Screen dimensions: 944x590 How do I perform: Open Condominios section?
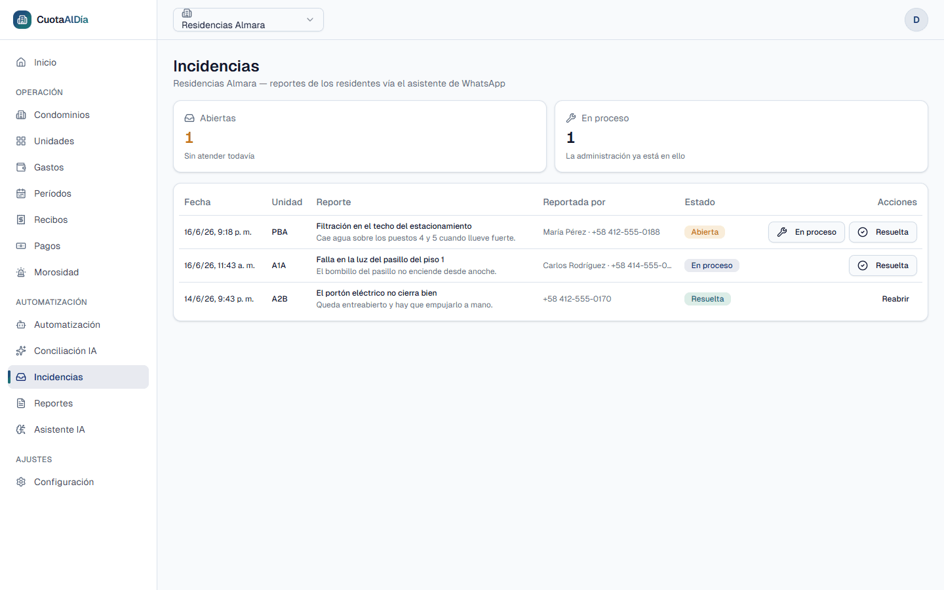point(79,115)
